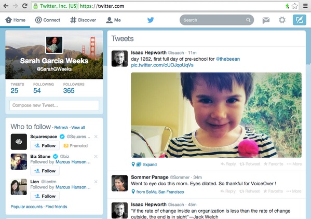Dismiss the Biz Stone suggestion
Screen dimensions: 311x219
96,157
